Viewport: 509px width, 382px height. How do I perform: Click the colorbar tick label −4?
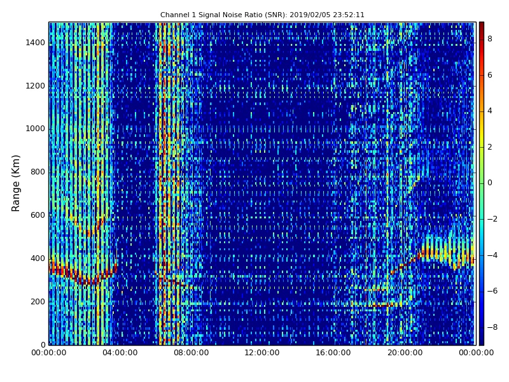pyautogui.click(x=492, y=255)
